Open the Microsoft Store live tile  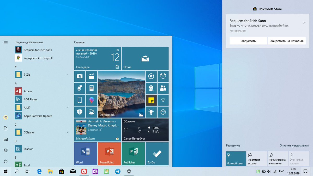98,130
